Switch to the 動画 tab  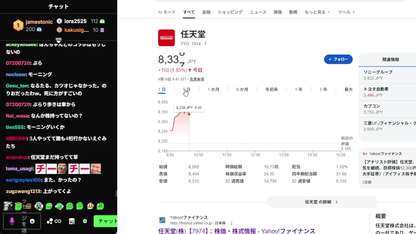point(293,12)
